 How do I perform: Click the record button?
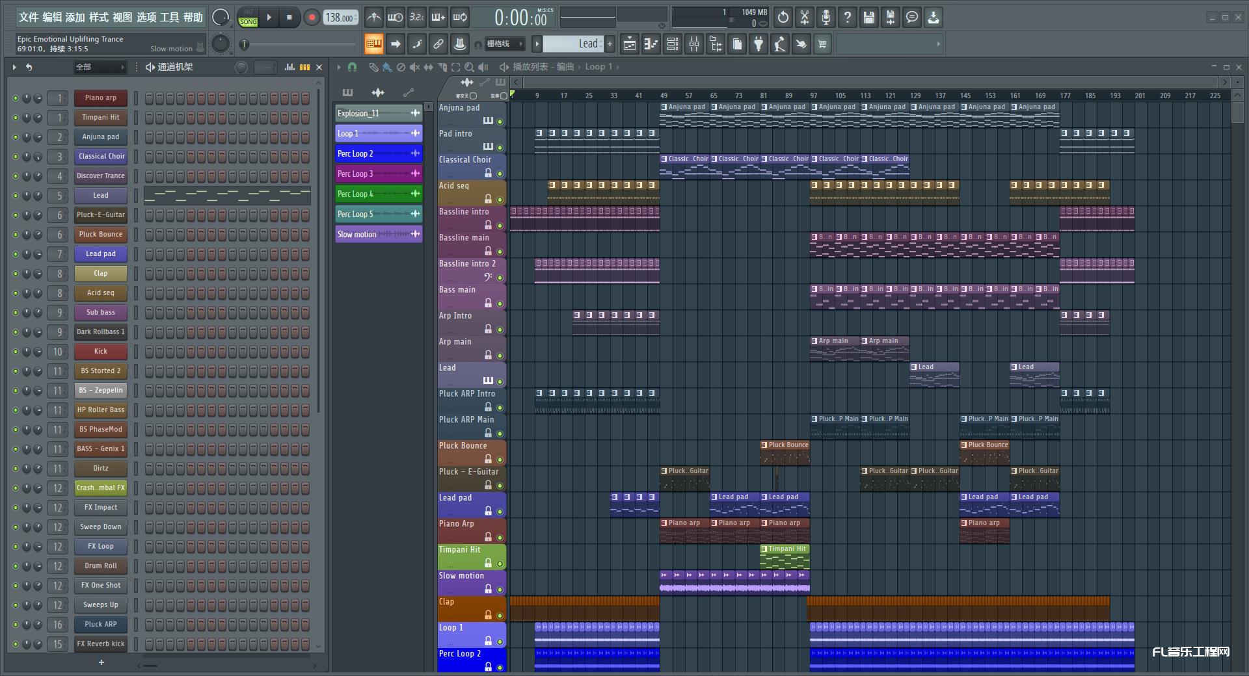pyautogui.click(x=312, y=18)
